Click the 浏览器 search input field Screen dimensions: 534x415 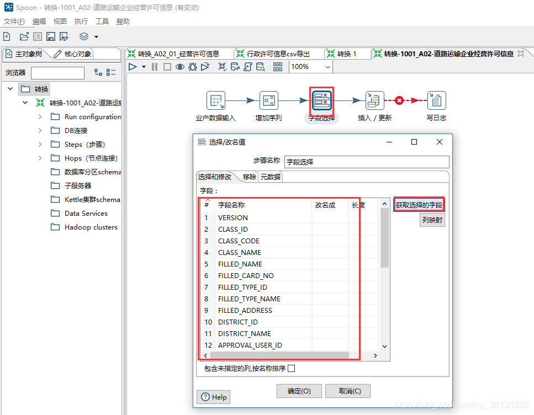coord(57,73)
